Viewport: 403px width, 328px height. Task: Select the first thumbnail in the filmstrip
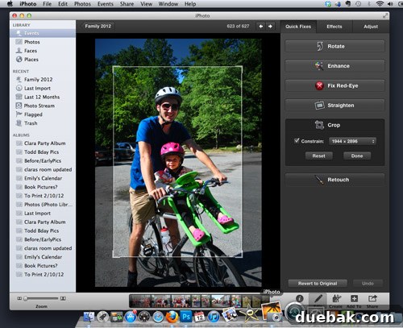tap(138, 301)
